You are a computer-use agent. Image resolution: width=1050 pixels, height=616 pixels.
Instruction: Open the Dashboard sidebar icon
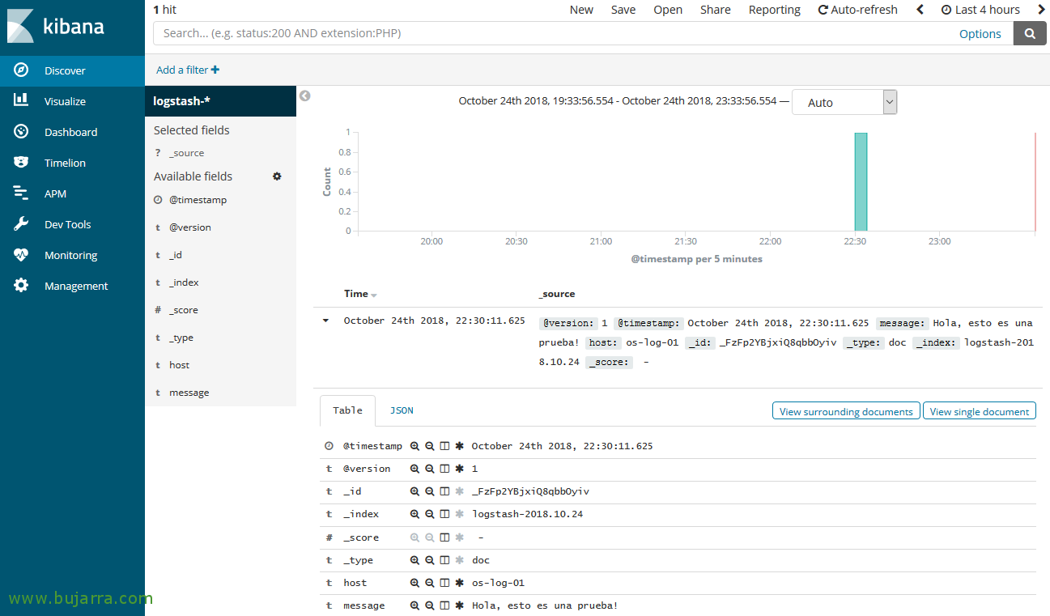pyautogui.click(x=21, y=132)
